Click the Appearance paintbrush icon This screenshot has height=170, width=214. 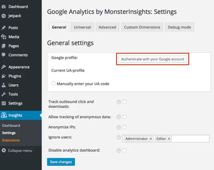(x=4, y=67)
